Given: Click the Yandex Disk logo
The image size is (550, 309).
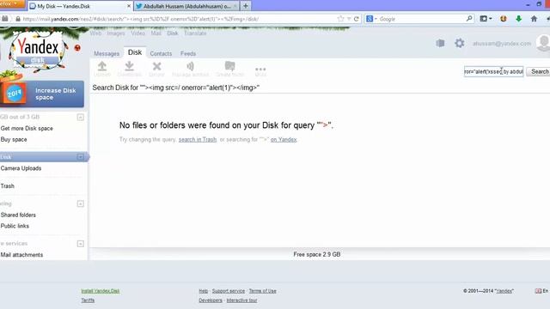Looking at the screenshot, I should click(38, 51).
